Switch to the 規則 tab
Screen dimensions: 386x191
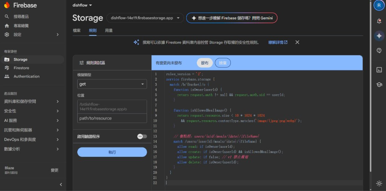[93, 31]
